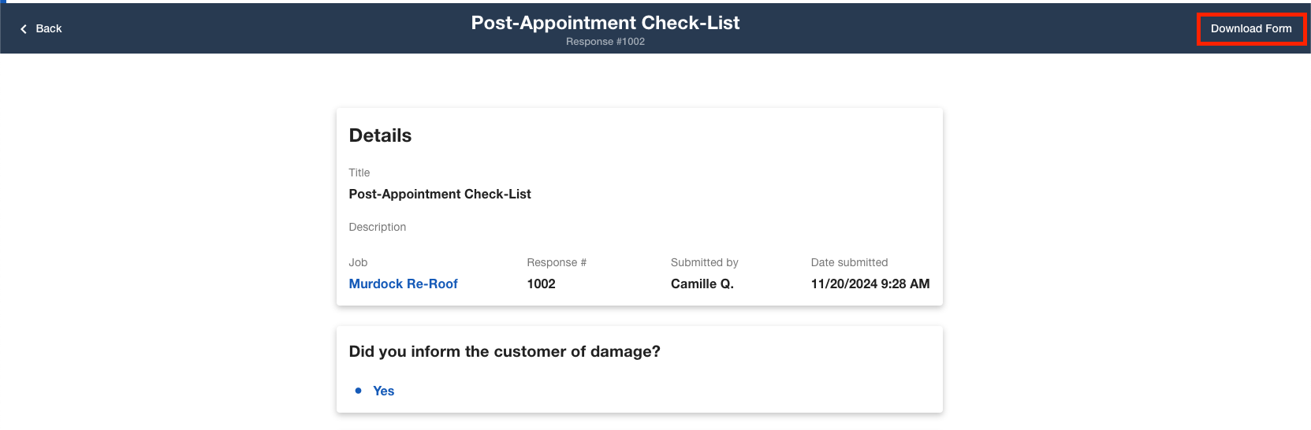Click the Title field label
Screen dimensions: 1311x430
[x=359, y=172]
